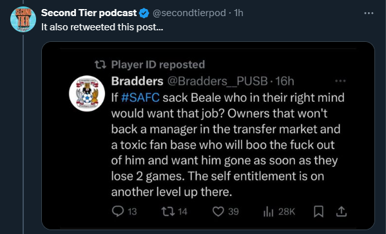Viewport: 386px width, 234px height.
Task: Open the 16h timestamp of quoted post
Action: click(x=285, y=81)
